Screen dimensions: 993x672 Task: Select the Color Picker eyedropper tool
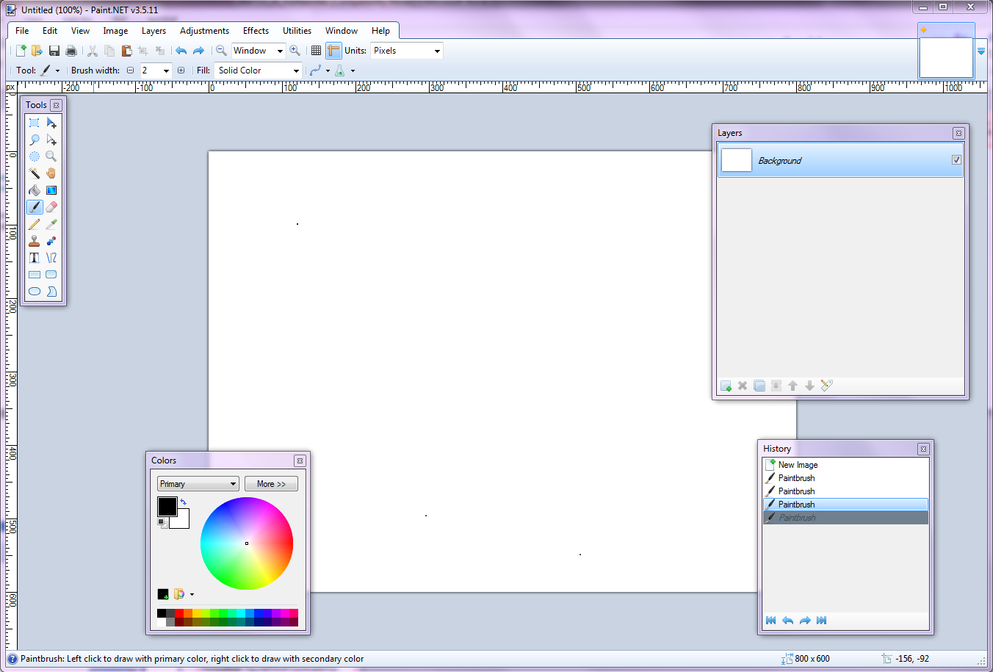pyautogui.click(x=51, y=224)
